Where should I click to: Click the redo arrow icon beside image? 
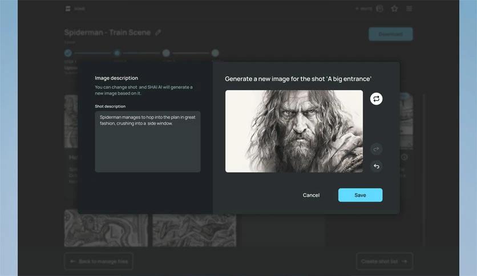pyautogui.click(x=377, y=149)
